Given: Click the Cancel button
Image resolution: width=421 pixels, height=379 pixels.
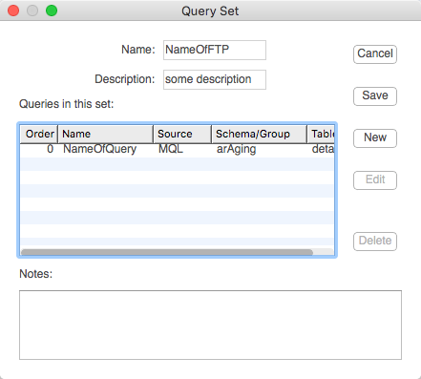Looking at the screenshot, I should click(375, 54).
